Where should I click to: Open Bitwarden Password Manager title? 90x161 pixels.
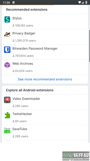(x=35, y=49)
